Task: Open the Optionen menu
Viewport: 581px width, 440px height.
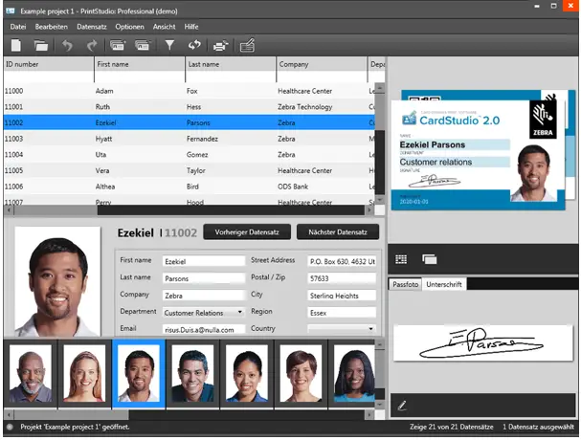Action: pyautogui.click(x=129, y=27)
